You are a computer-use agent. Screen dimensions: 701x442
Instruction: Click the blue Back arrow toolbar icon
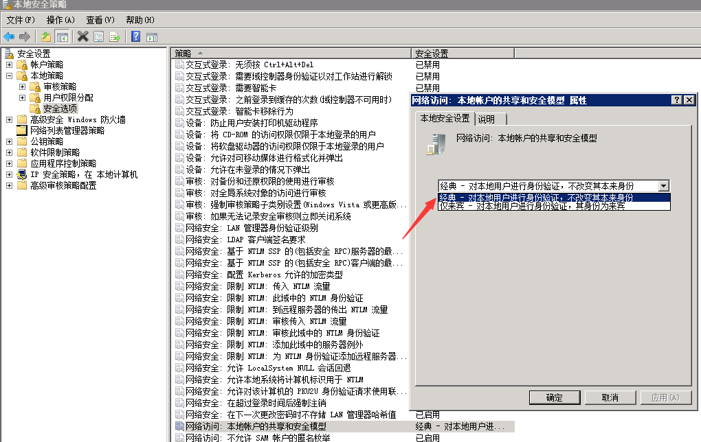click(x=9, y=36)
